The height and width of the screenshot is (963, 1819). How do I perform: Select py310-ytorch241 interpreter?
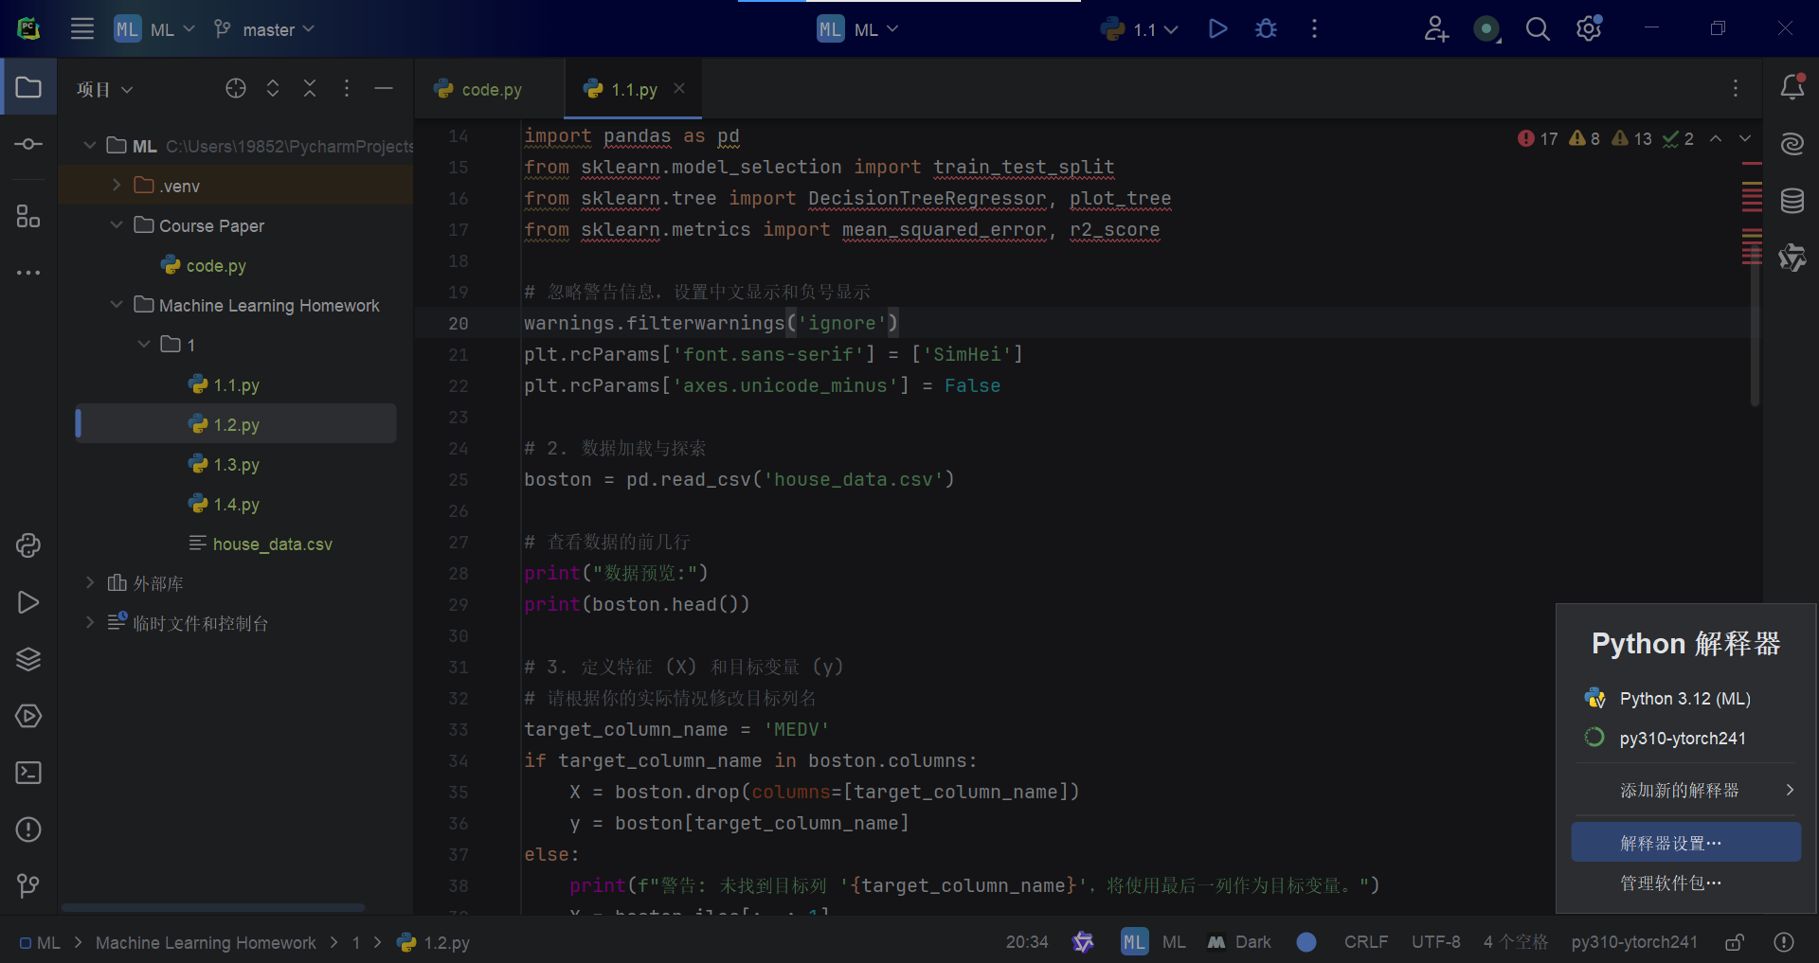(1682, 739)
